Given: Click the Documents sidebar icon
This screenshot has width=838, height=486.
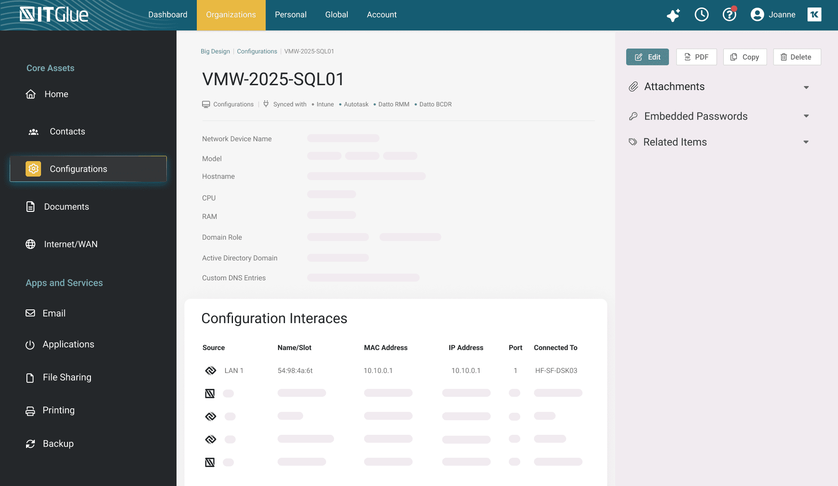Looking at the screenshot, I should click(x=30, y=206).
